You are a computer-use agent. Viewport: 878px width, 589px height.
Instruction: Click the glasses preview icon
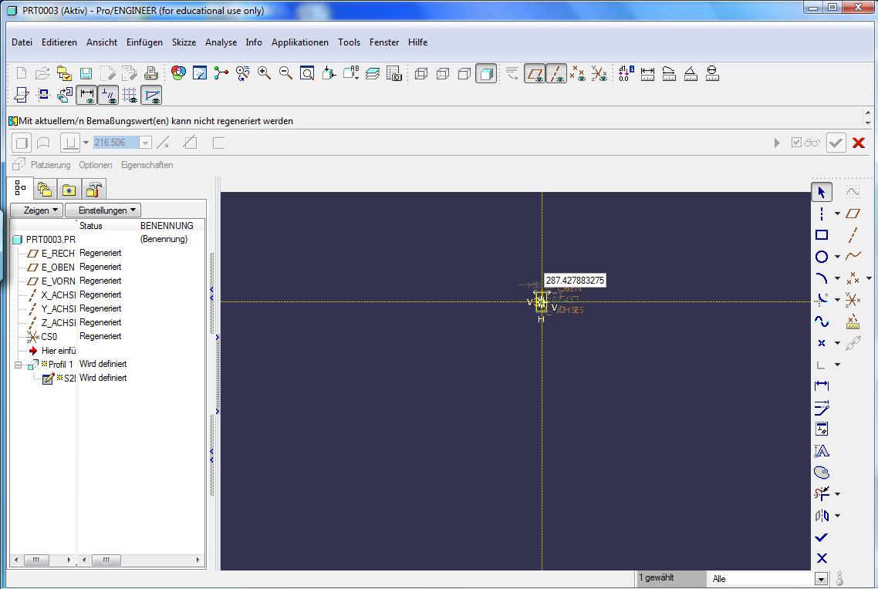coord(812,143)
